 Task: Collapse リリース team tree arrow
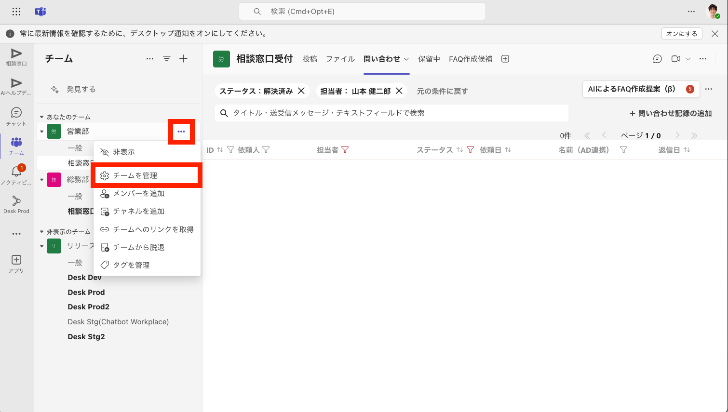pos(42,246)
